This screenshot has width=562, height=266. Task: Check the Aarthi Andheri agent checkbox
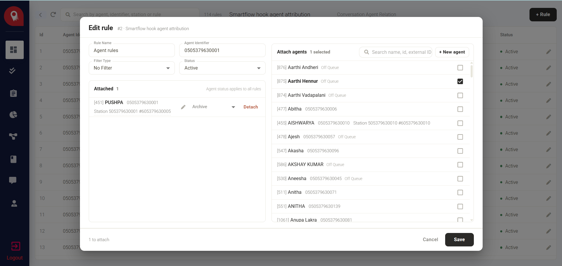pyautogui.click(x=460, y=68)
